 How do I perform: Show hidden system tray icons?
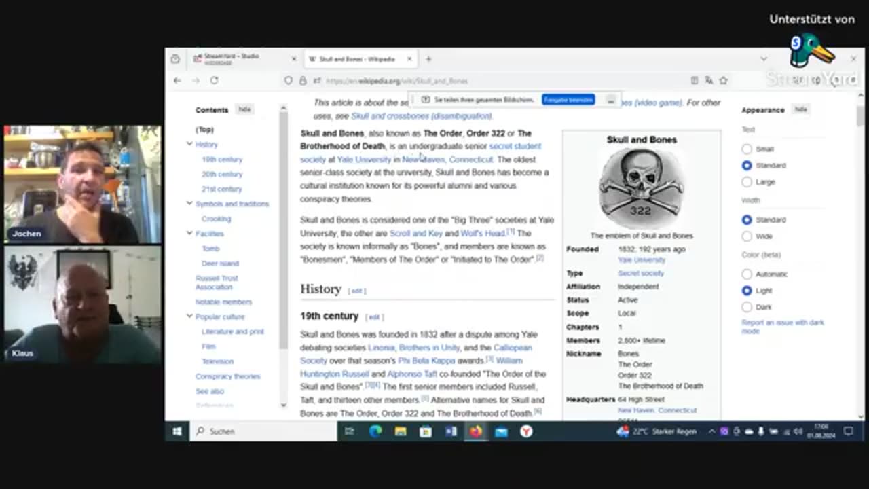click(711, 431)
